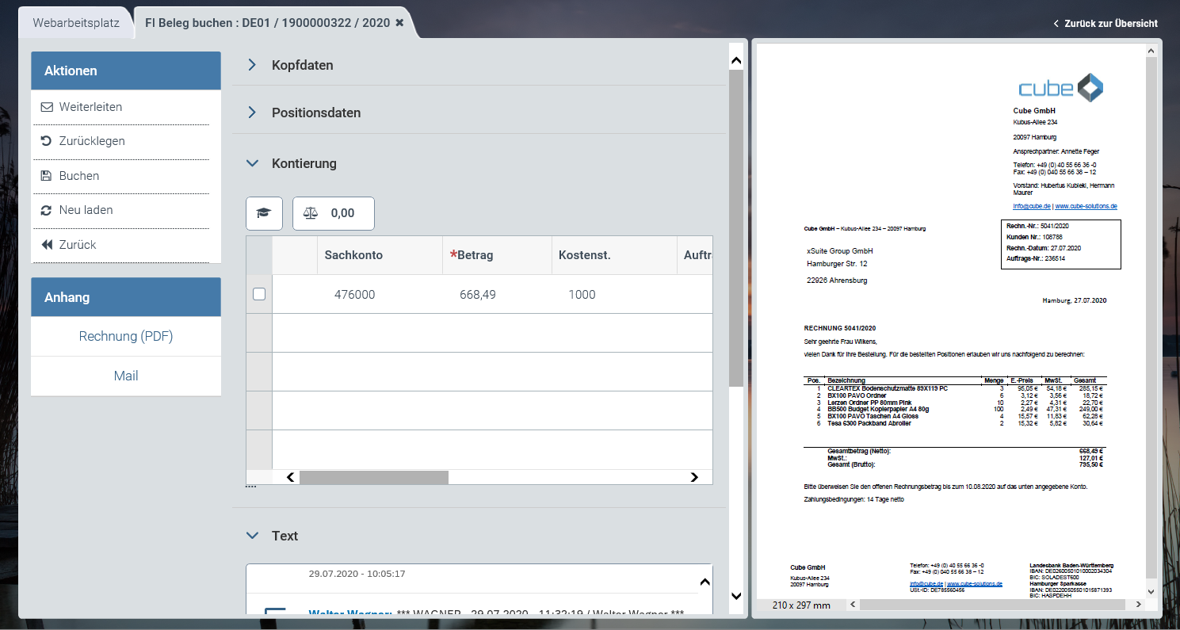Click the Sachkonto column header

pyautogui.click(x=353, y=255)
